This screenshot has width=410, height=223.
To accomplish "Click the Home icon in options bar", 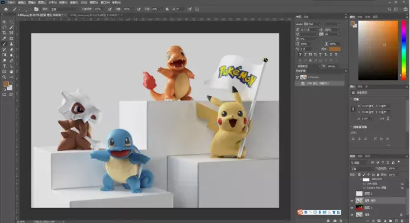I will pyautogui.click(x=6, y=9).
